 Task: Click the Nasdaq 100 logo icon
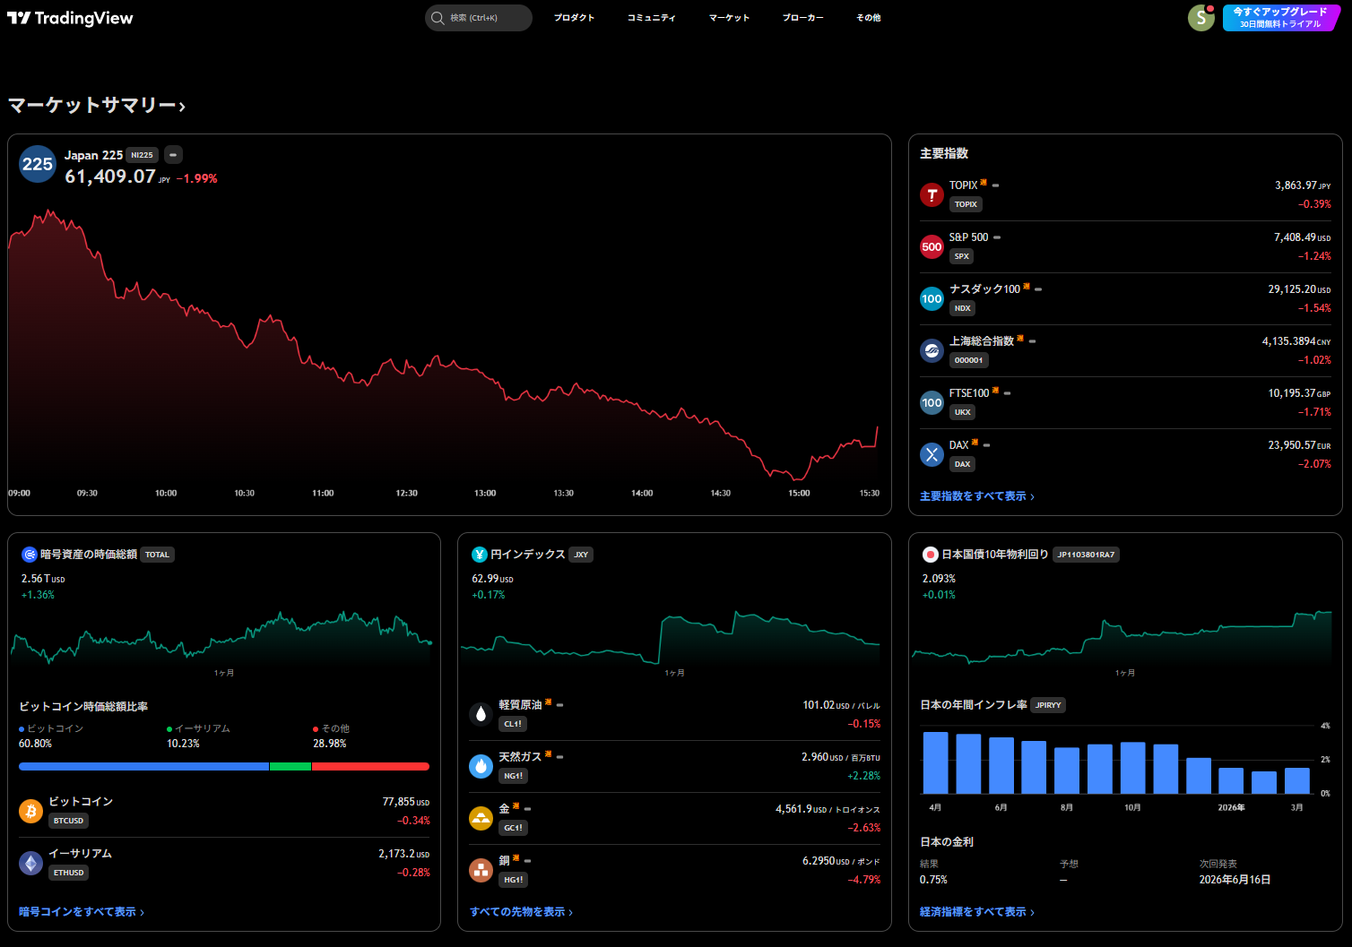(x=932, y=298)
